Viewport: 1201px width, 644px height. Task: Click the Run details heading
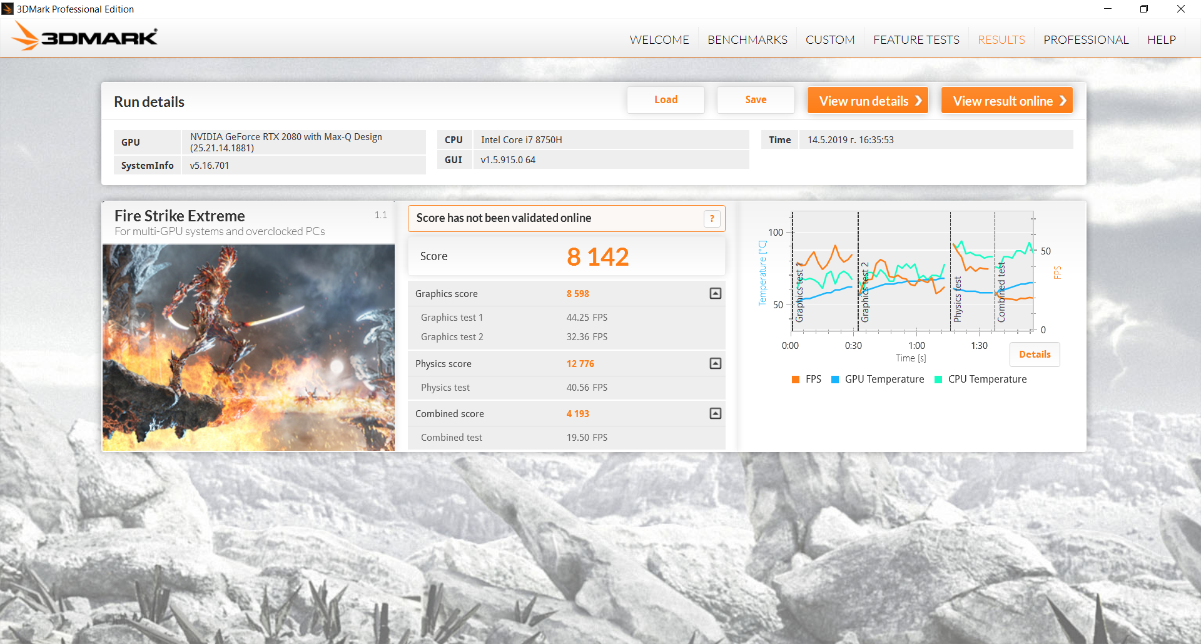[149, 102]
